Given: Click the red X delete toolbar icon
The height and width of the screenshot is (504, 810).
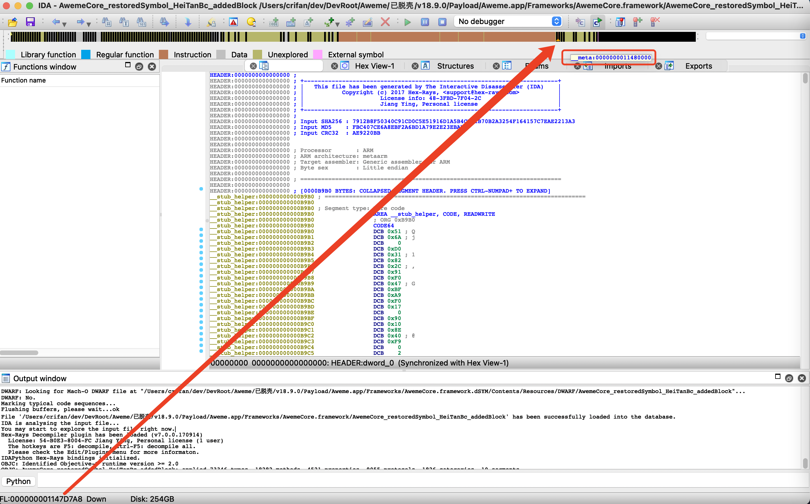Looking at the screenshot, I should pyautogui.click(x=385, y=22).
